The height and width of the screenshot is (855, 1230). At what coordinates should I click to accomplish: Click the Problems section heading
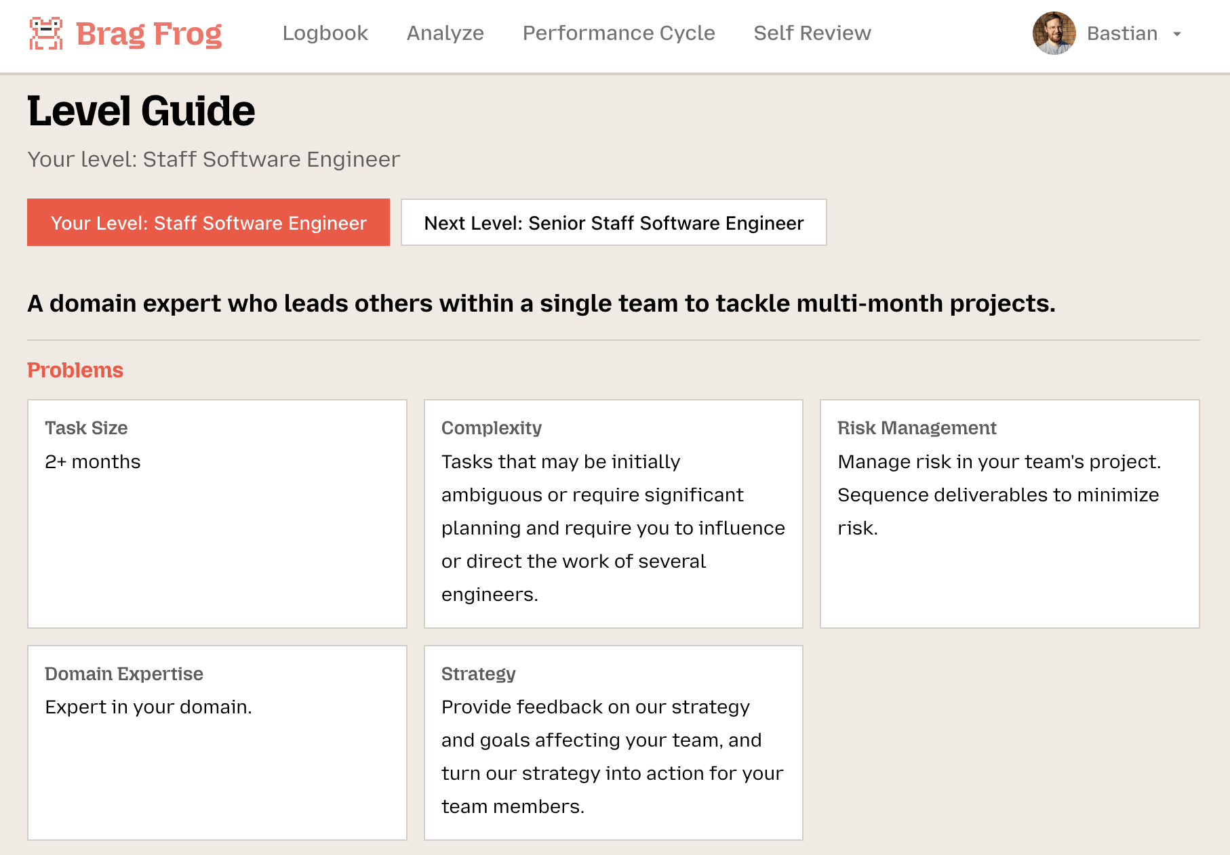click(75, 370)
